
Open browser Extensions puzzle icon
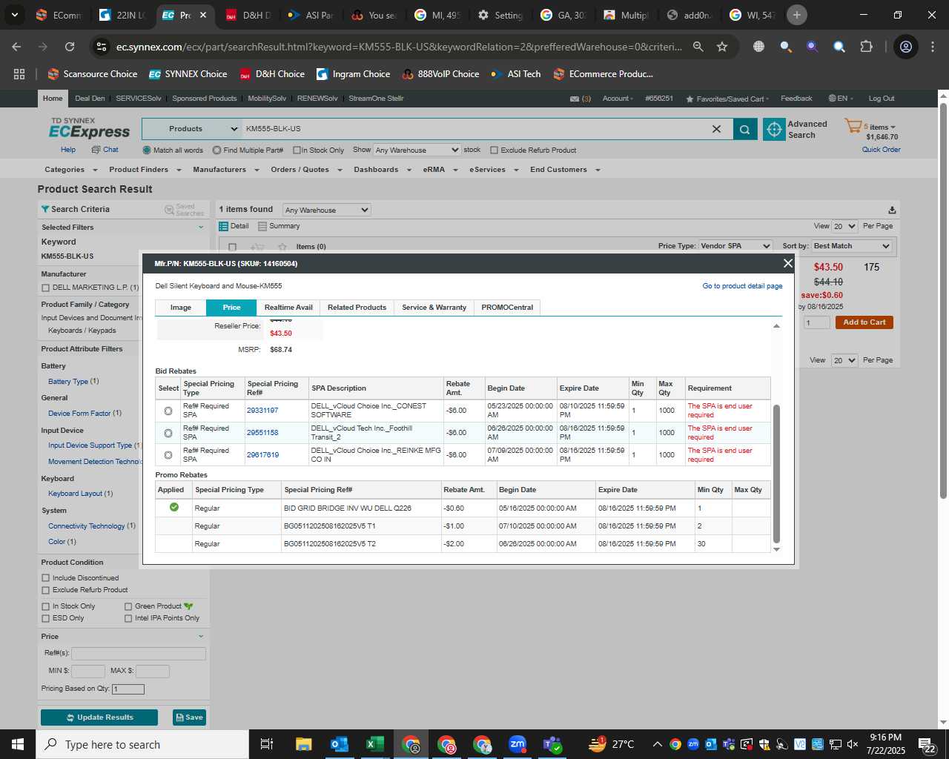pyautogui.click(x=866, y=47)
